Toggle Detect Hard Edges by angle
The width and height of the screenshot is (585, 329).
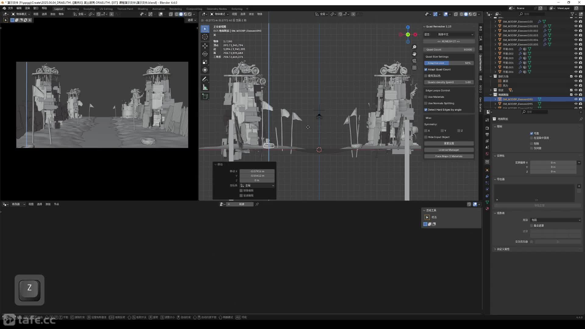click(426, 110)
